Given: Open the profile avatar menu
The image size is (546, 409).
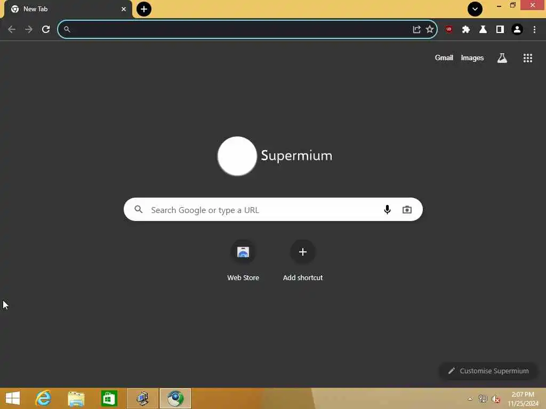Looking at the screenshot, I should pos(517,29).
